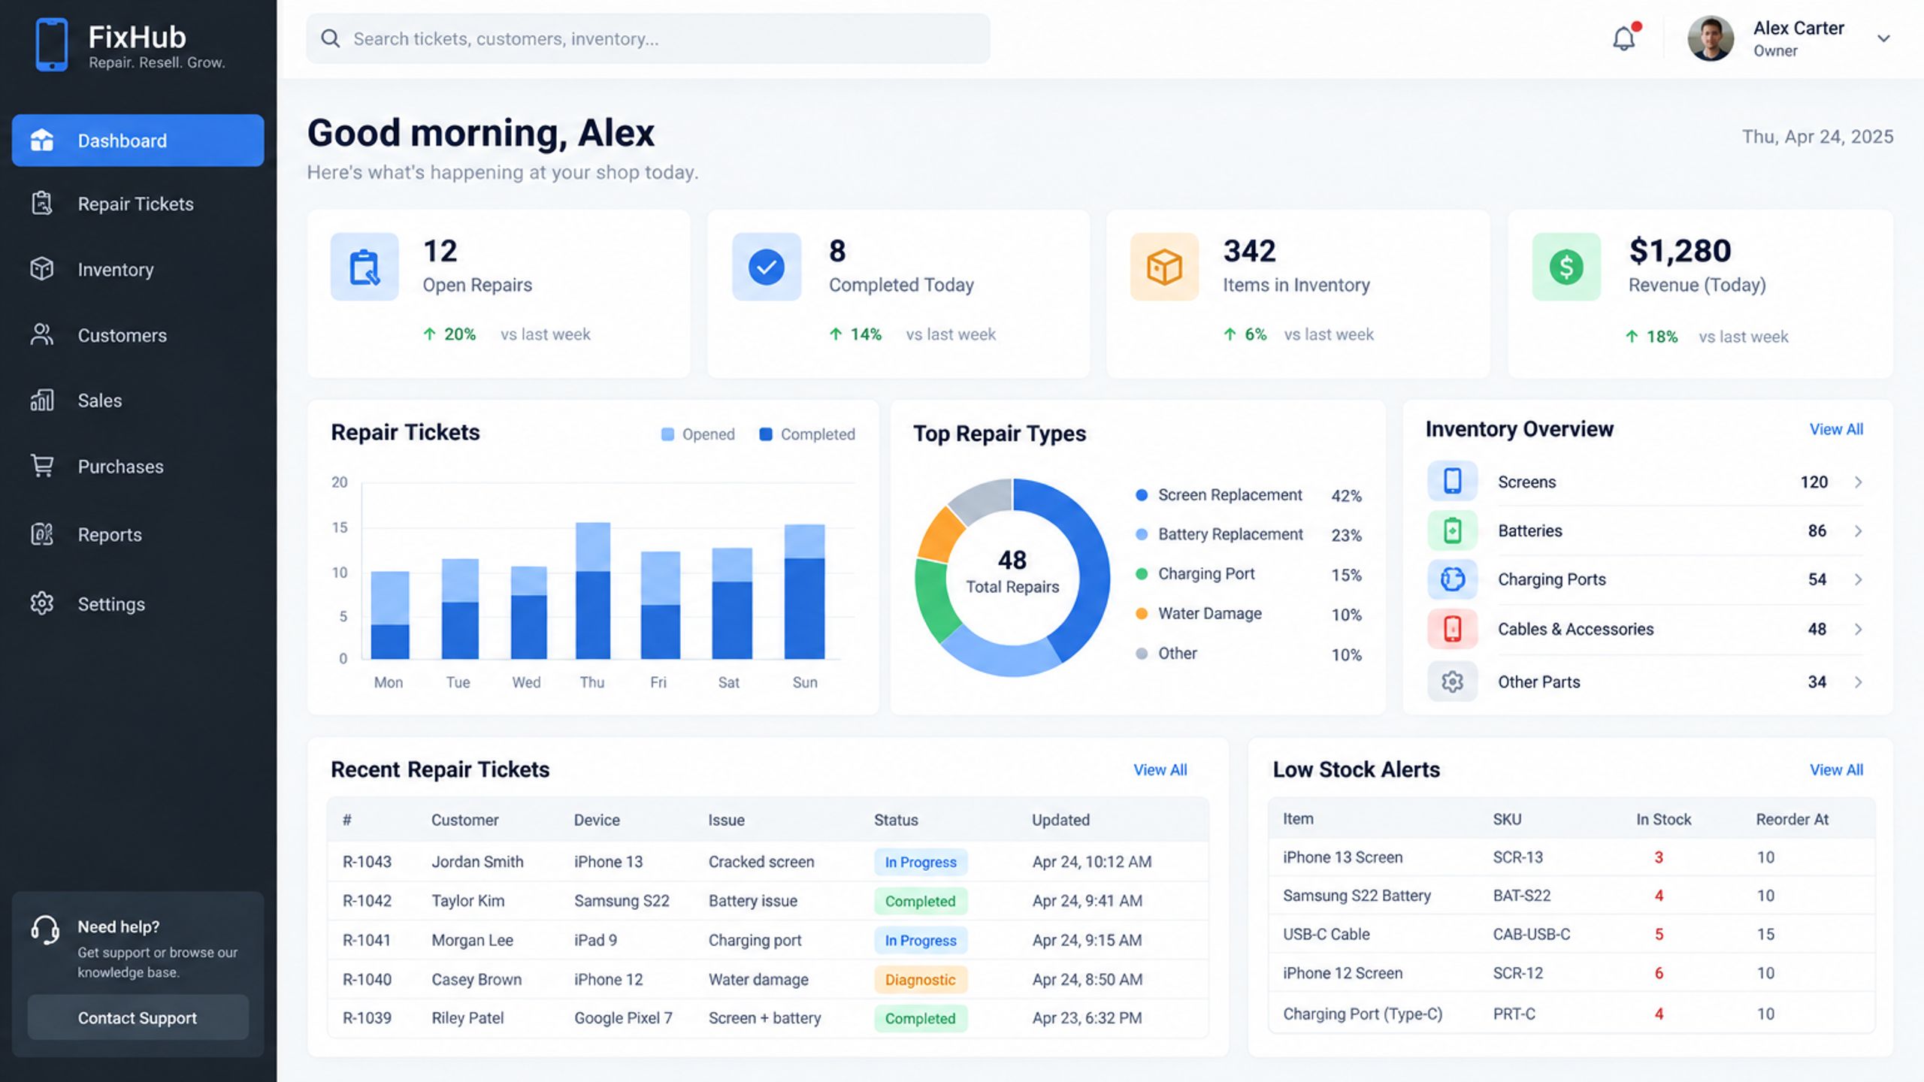Screen dimensions: 1924x1082
Task: Click the search tickets input field
Action: click(x=648, y=38)
